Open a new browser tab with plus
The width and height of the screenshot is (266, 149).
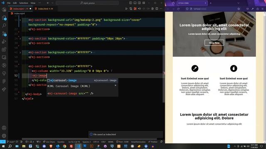pyautogui.click(x=211, y=3)
